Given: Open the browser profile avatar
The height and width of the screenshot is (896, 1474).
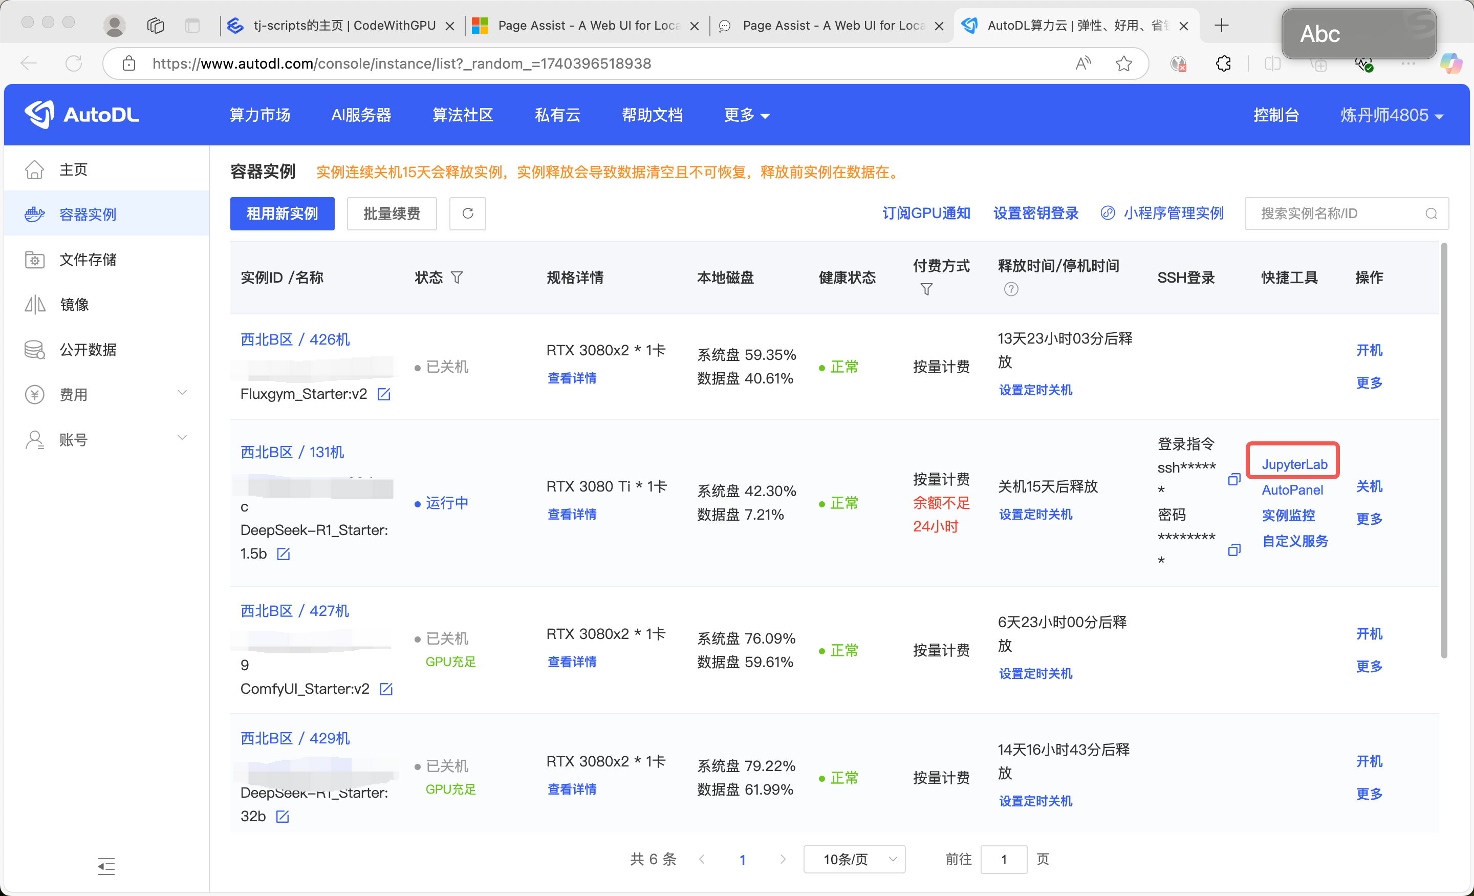Looking at the screenshot, I should pyautogui.click(x=114, y=25).
